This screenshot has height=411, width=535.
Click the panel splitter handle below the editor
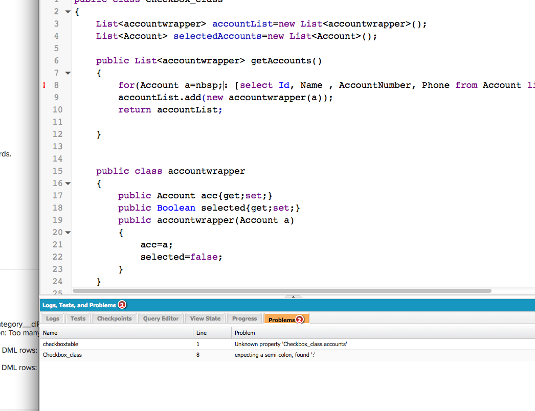tap(293, 296)
